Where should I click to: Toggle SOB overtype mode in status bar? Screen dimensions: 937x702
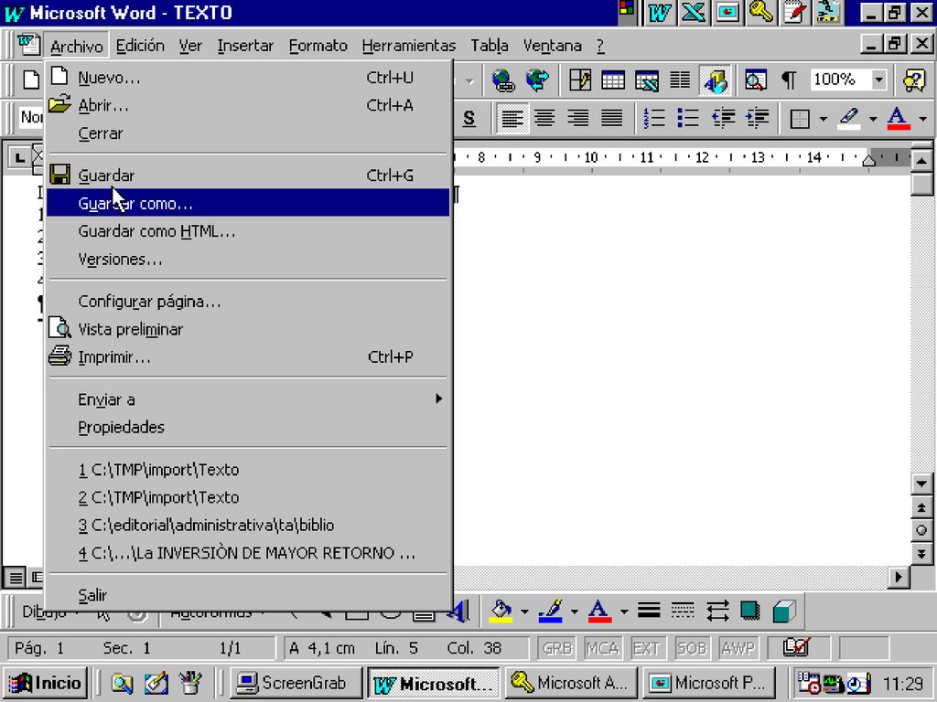(x=692, y=648)
